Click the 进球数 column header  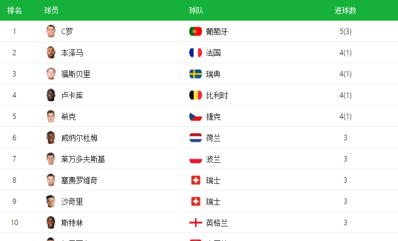pyautogui.click(x=345, y=10)
